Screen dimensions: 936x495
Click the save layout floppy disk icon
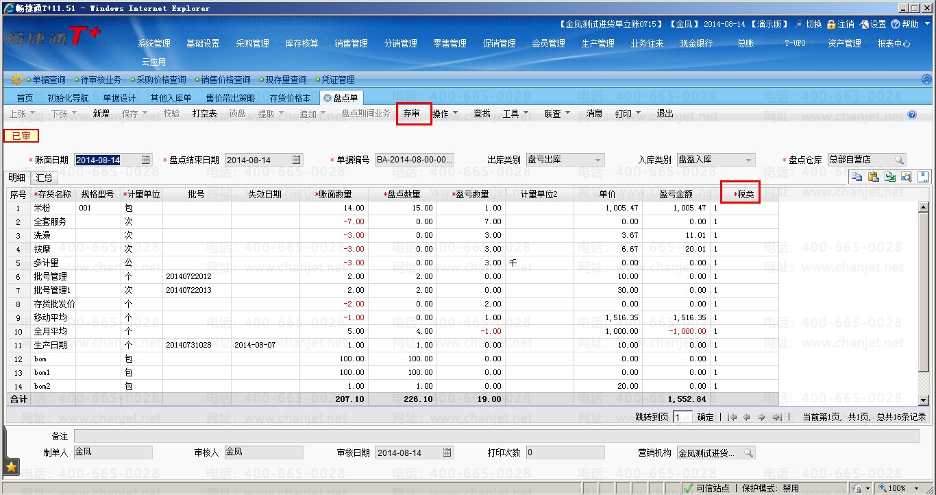[923, 177]
